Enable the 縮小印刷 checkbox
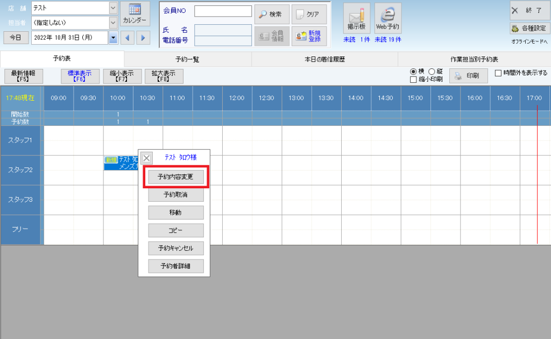 pos(414,80)
